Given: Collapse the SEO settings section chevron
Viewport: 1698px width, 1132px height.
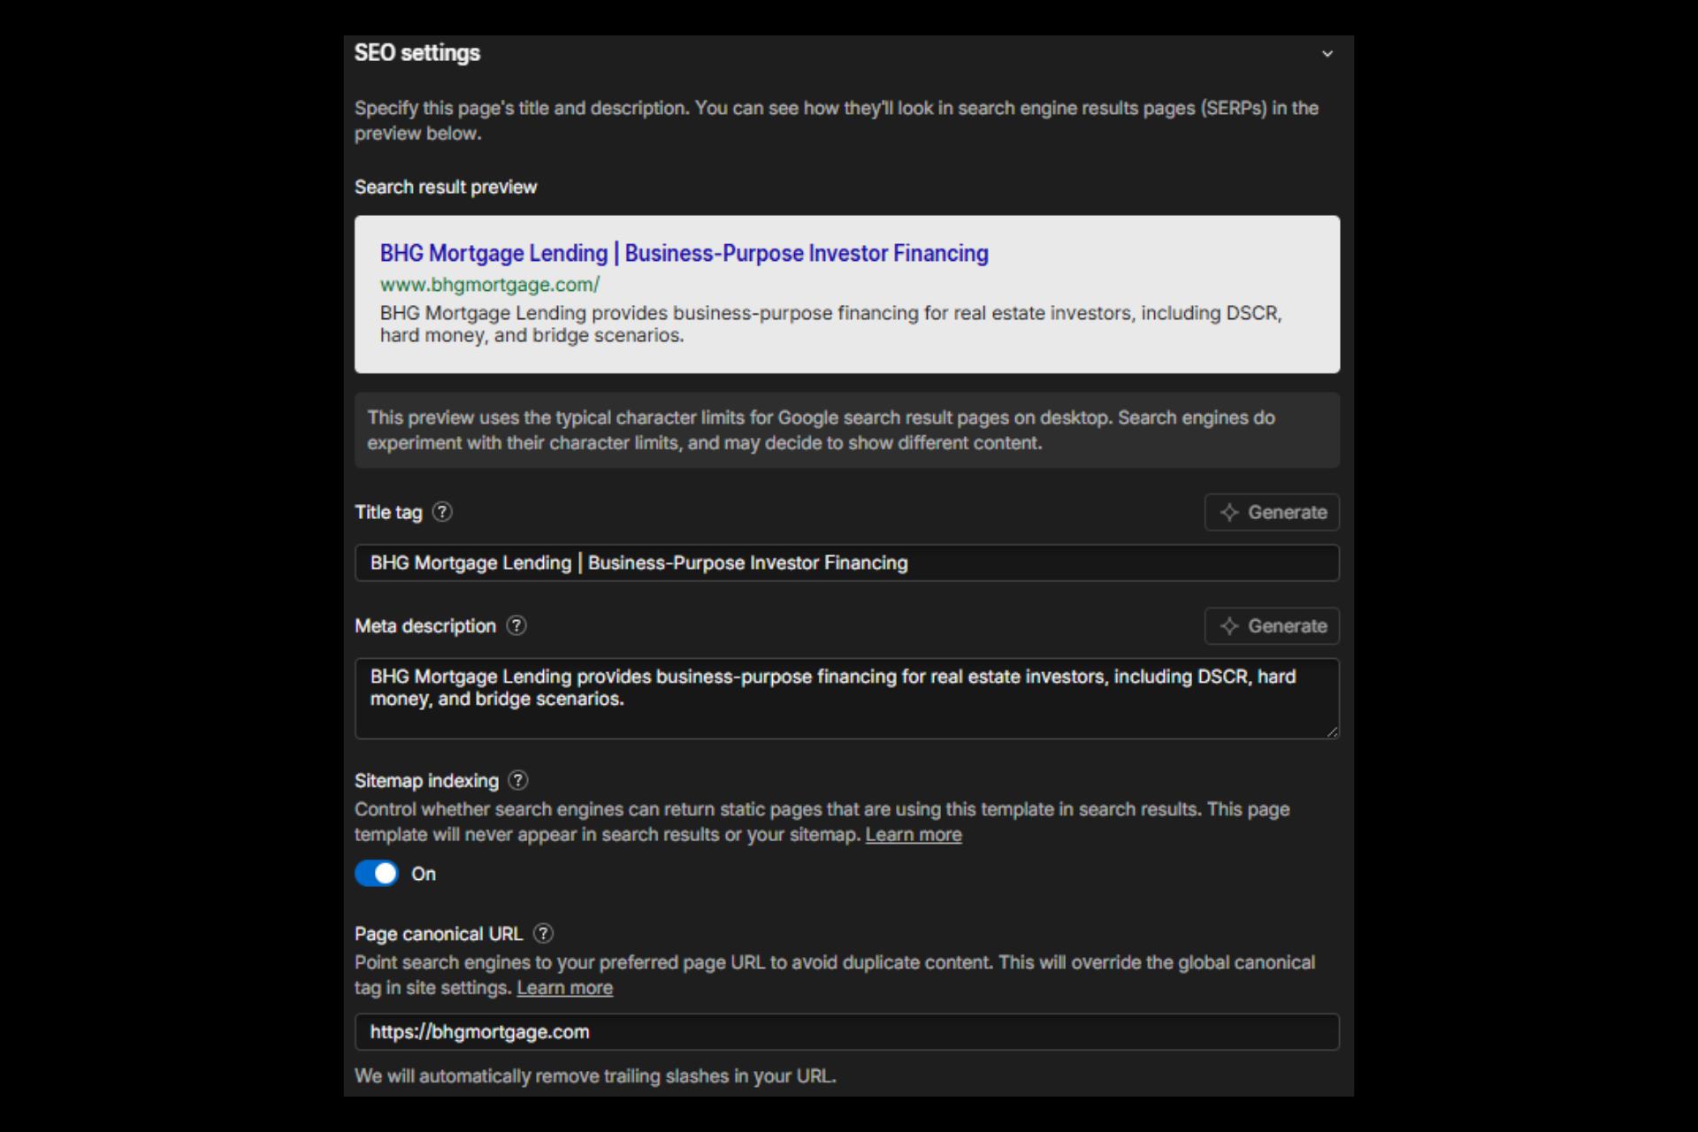Looking at the screenshot, I should click(x=1327, y=54).
